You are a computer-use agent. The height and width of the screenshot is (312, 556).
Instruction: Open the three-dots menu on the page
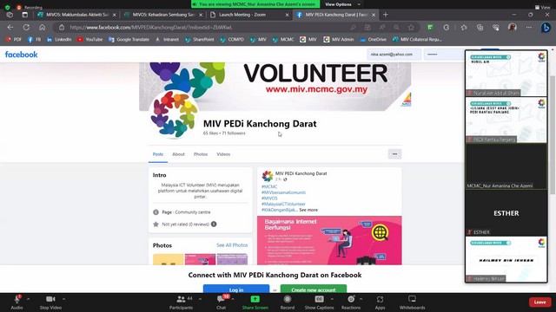(394, 154)
